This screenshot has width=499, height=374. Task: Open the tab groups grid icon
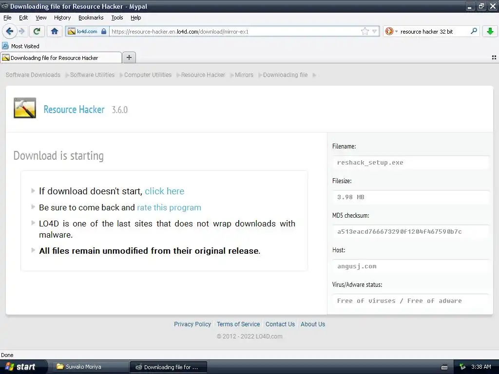click(494, 57)
